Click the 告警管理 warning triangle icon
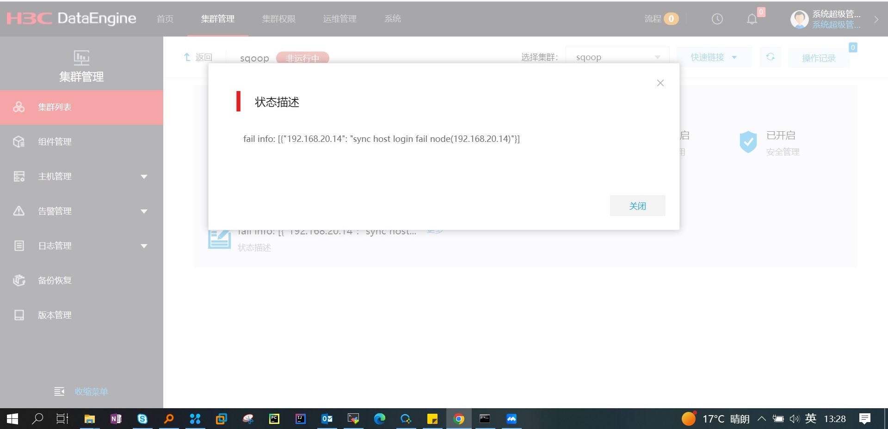 (19, 211)
